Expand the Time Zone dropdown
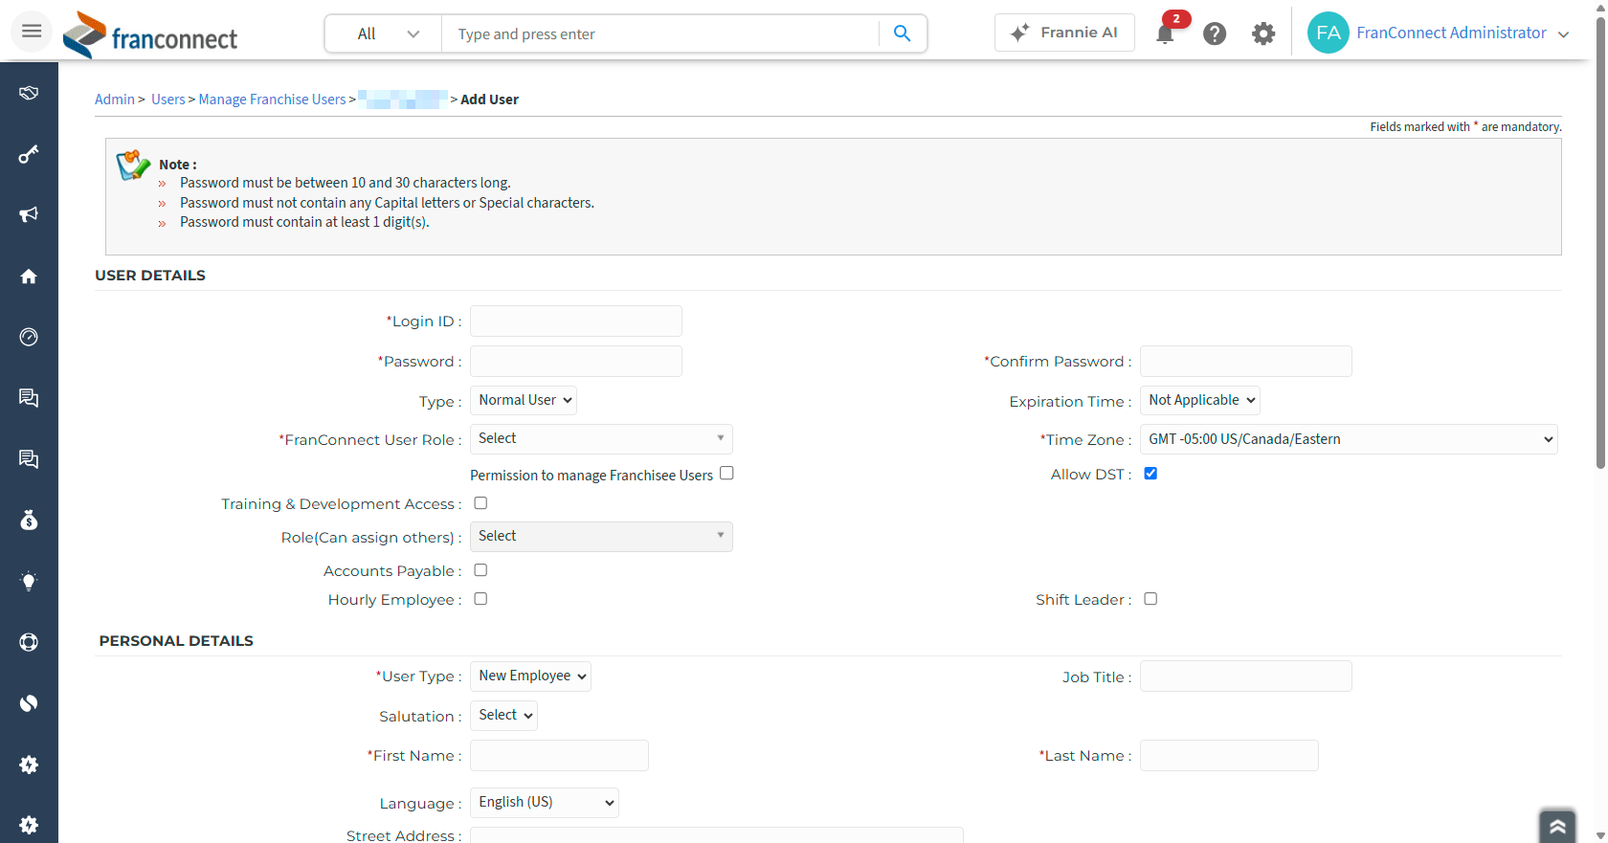 click(1349, 439)
